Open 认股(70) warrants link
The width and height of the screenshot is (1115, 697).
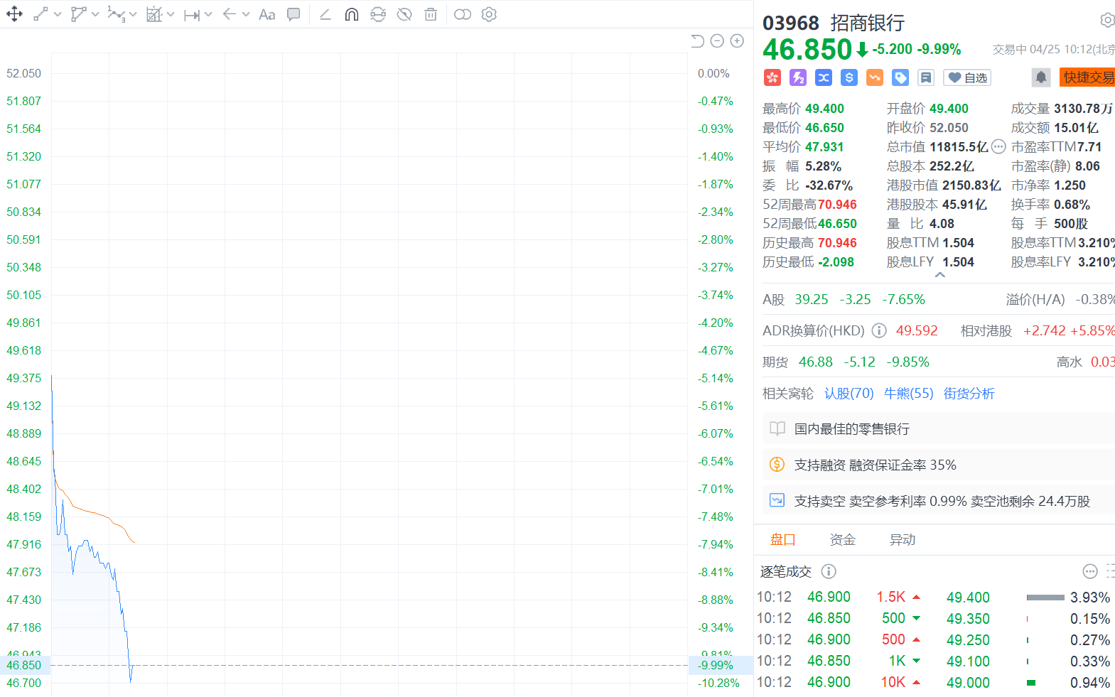[849, 394]
